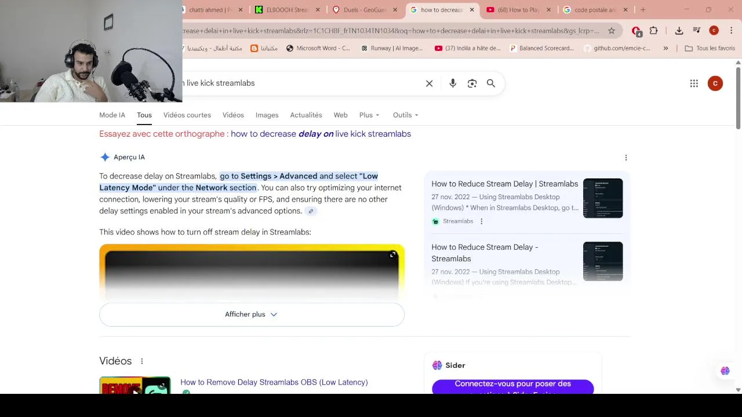The height and width of the screenshot is (417, 742).
Task: Open the Chrome downloads icon
Action: pos(679,31)
